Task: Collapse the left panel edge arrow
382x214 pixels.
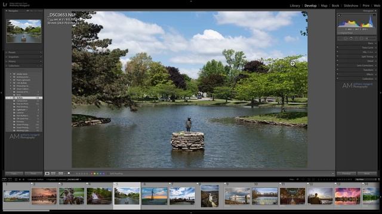Action: pos(1,93)
